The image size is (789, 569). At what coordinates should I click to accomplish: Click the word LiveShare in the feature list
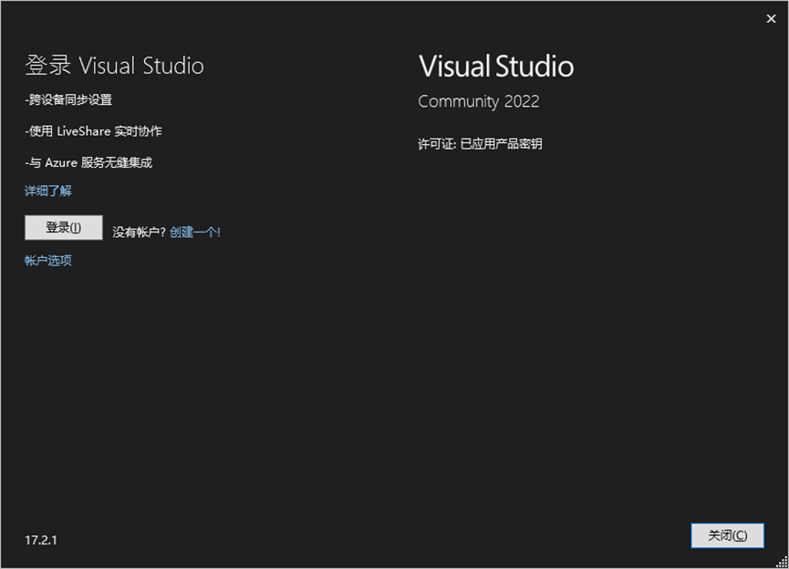pyautogui.click(x=84, y=131)
